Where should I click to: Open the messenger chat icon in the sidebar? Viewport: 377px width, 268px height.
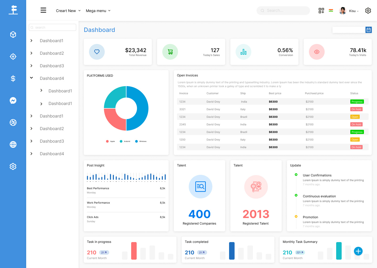pos(13,100)
